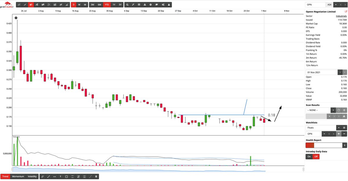Click the 01 Nov 2021 date field
Image resolution: width=348 pixels, height=181 pixels.
[x=322, y=72]
